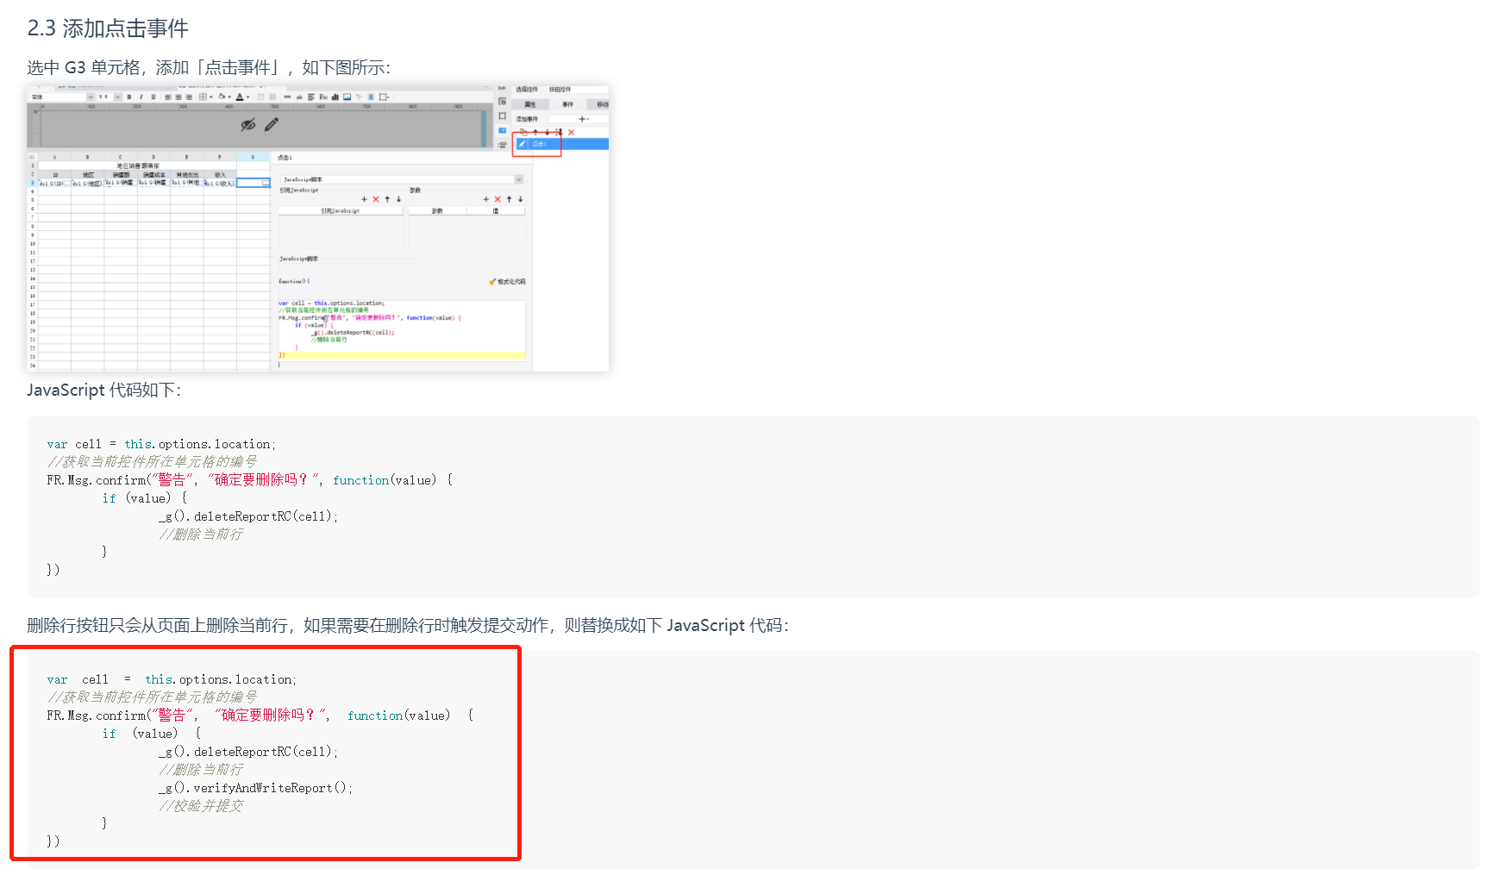The image size is (1496, 875).
Task: Open the embedded designer screenshot thumbnail
Action: 317,228
